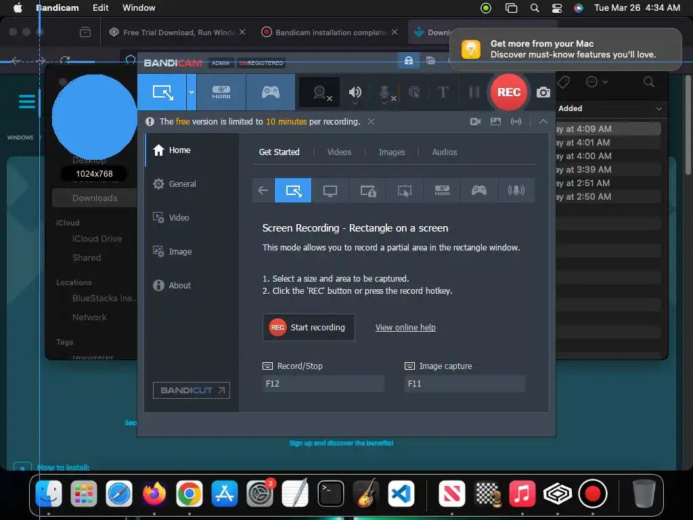
Task: Click the Start recording button
Action: tap(309, 328)
